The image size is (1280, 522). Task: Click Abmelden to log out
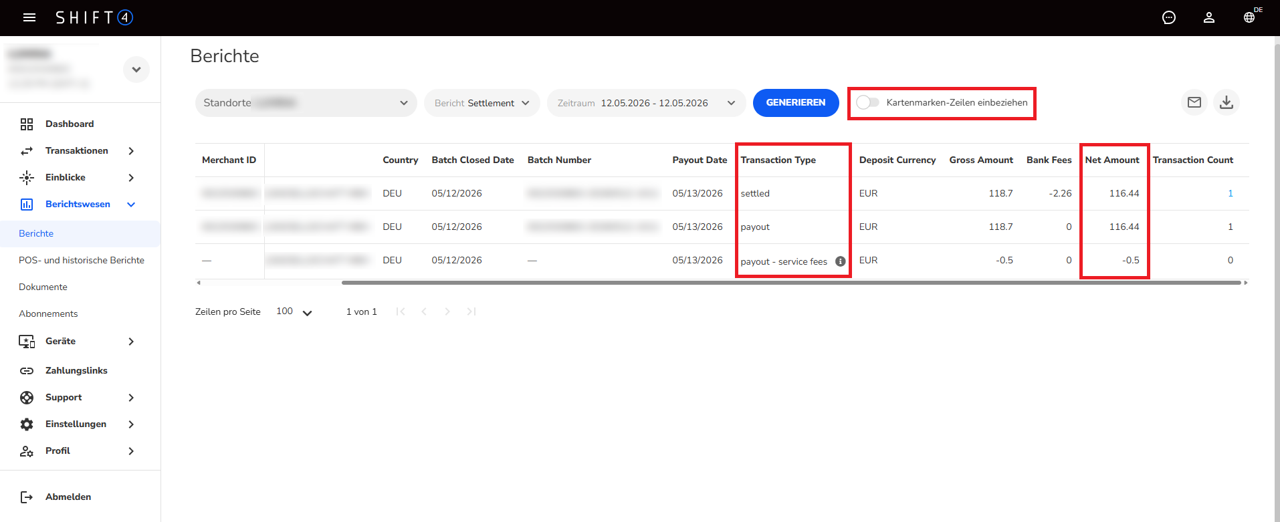pos(68,497)
